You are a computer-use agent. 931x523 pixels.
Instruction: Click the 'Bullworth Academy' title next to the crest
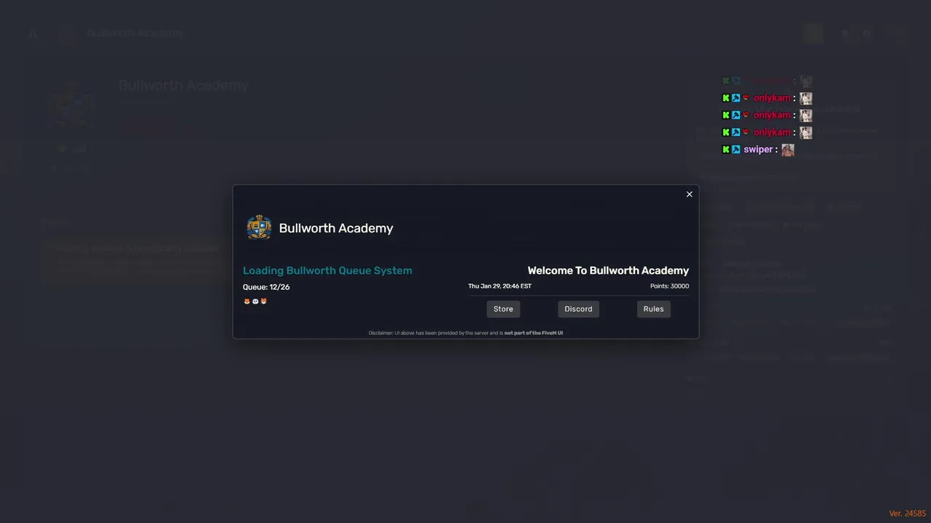(336, 228)
